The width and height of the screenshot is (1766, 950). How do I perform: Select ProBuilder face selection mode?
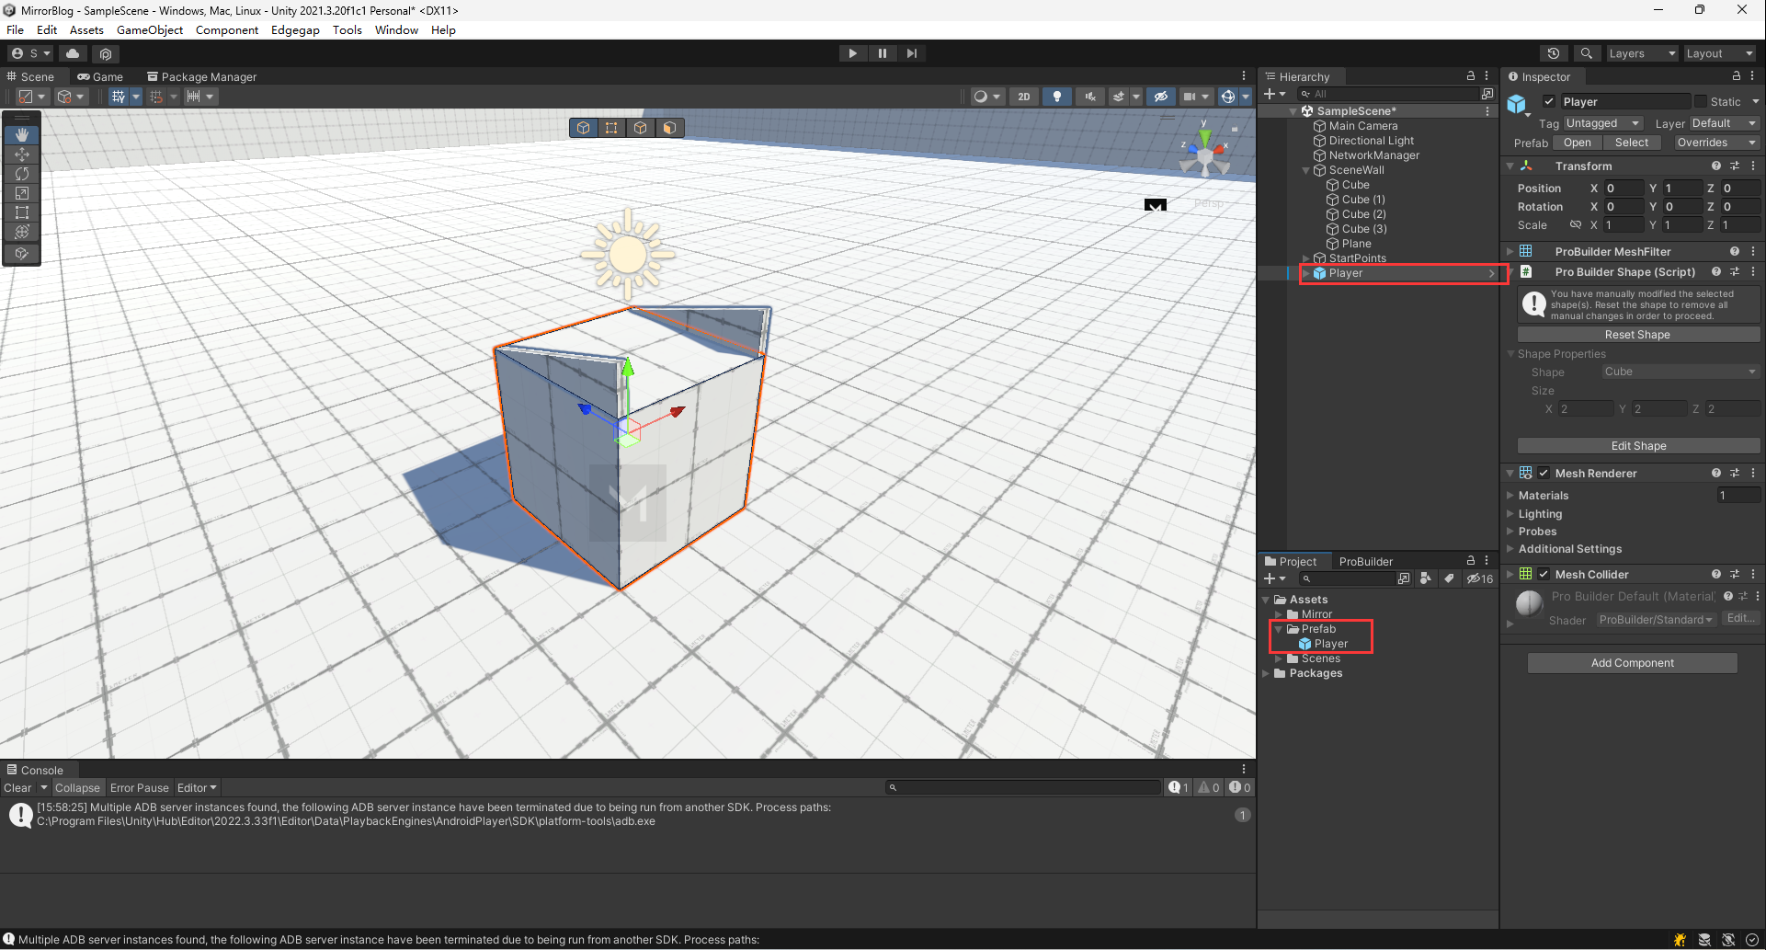669,128
